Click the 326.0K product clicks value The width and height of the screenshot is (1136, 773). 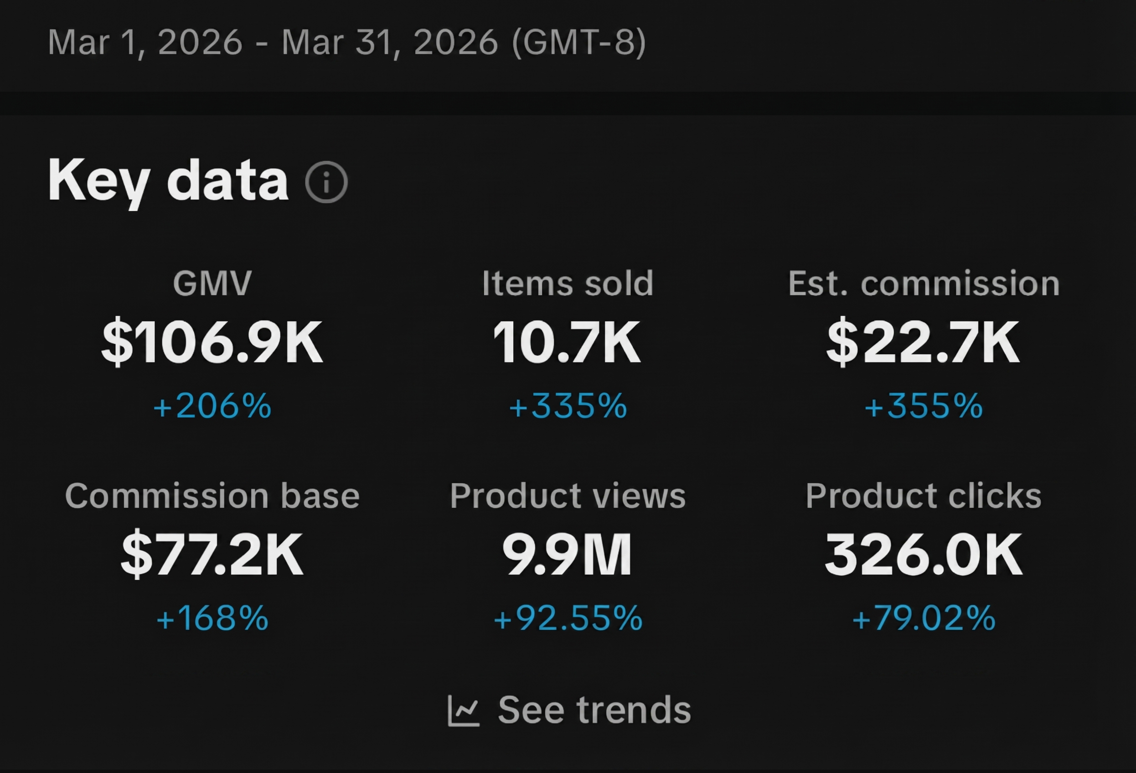pyautogui.click(x=924, y=554)
